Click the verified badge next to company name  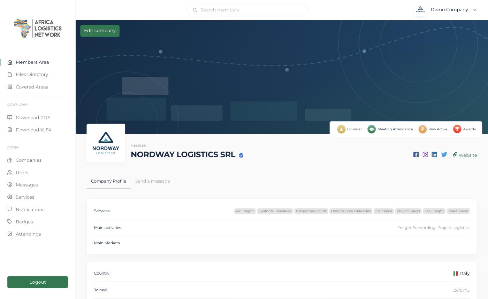pyautogui.click(x=241, y=155)
